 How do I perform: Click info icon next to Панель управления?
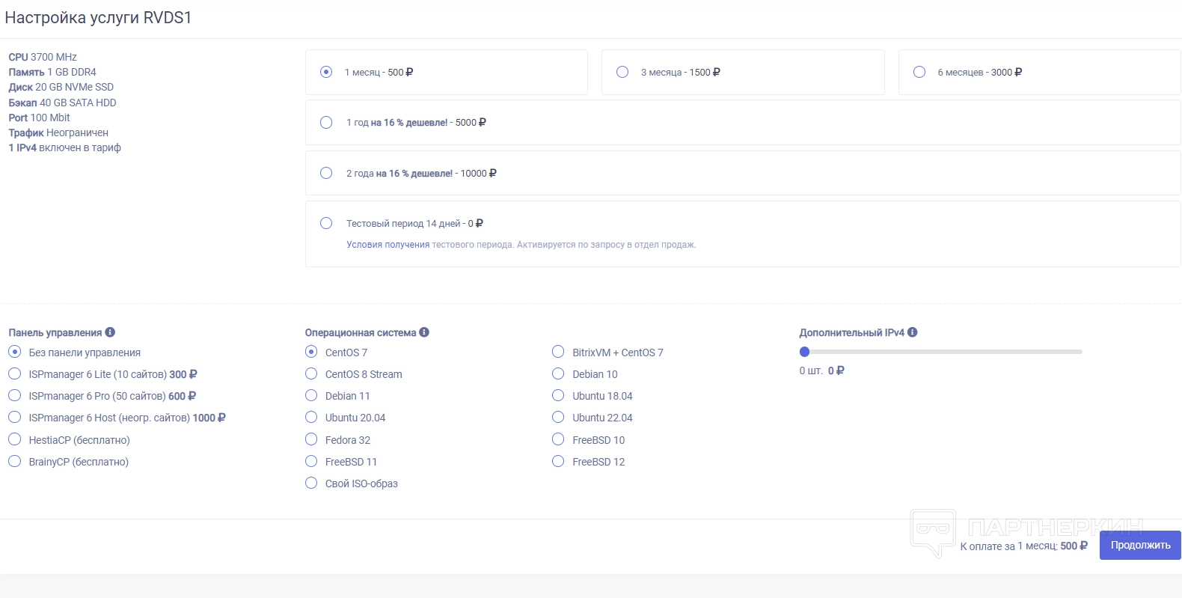(110, 332)
